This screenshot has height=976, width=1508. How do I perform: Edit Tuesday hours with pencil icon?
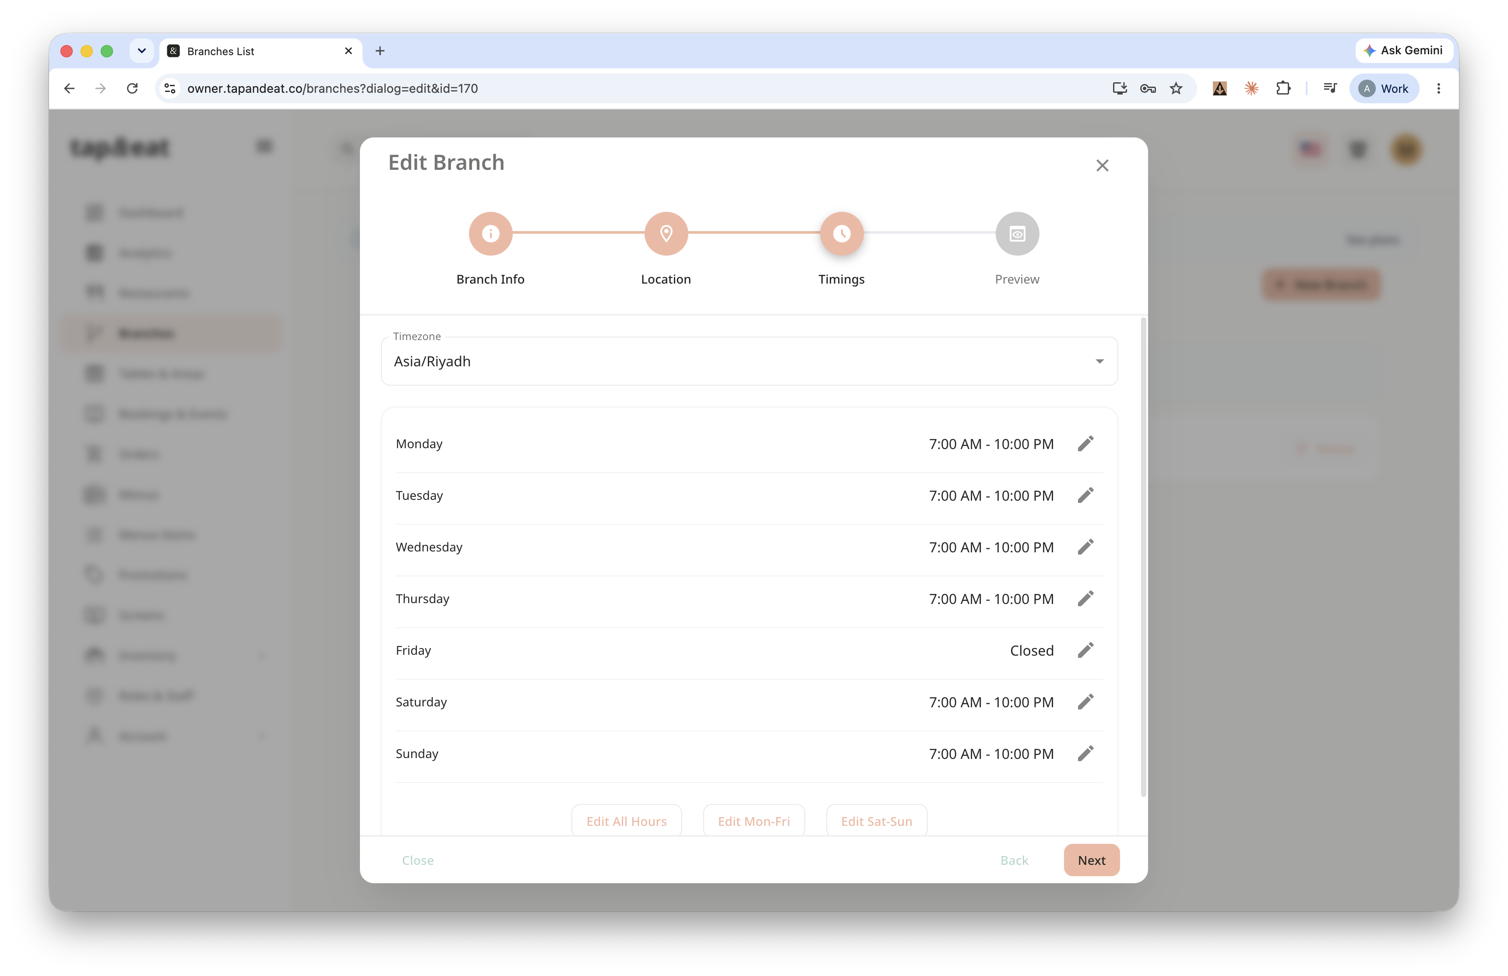(1085, 495)
